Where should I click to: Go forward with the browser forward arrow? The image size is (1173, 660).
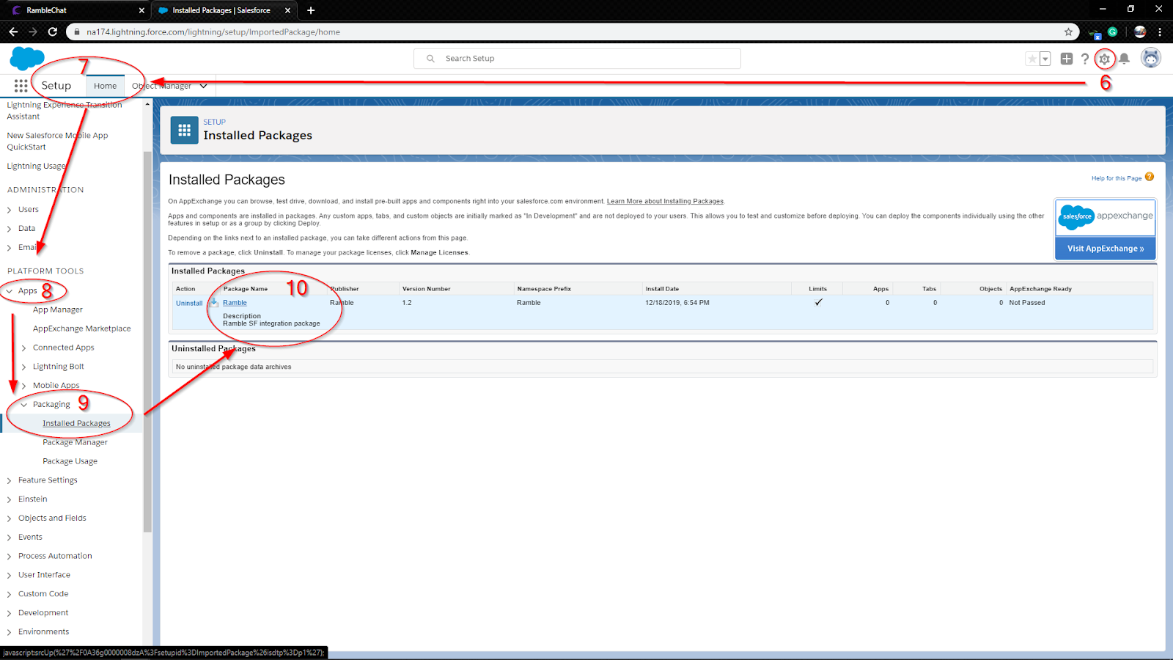[x=33, y=32]
